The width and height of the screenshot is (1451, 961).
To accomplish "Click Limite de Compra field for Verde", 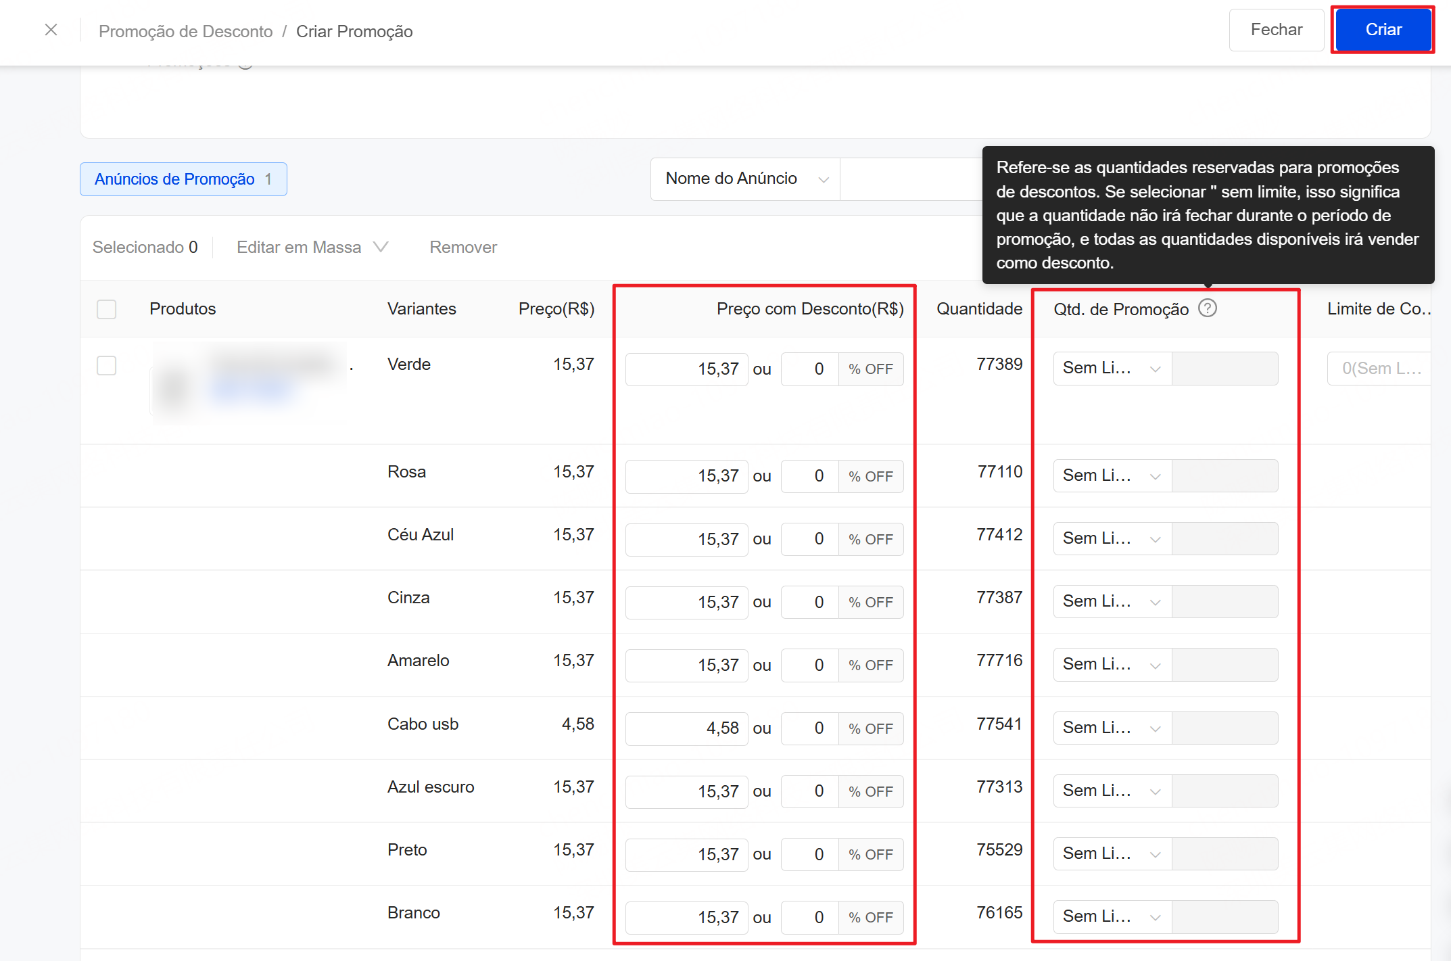I will point(1379,369).
